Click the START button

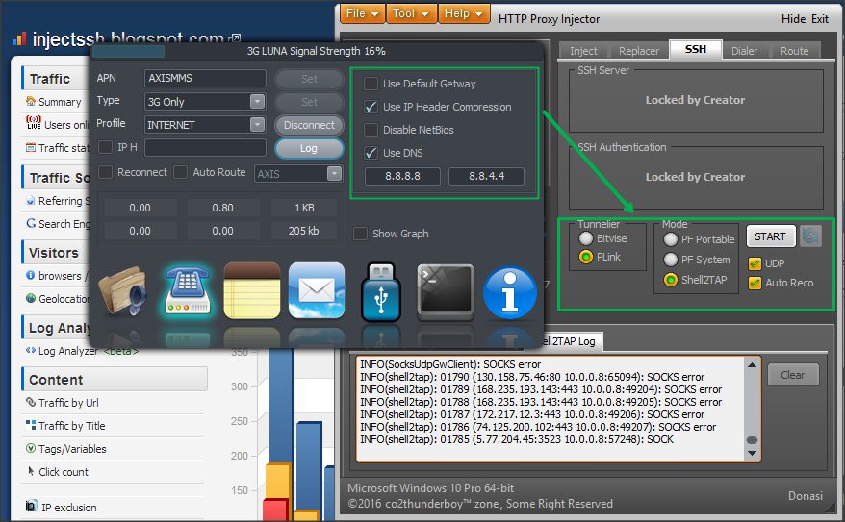[770, 236]
